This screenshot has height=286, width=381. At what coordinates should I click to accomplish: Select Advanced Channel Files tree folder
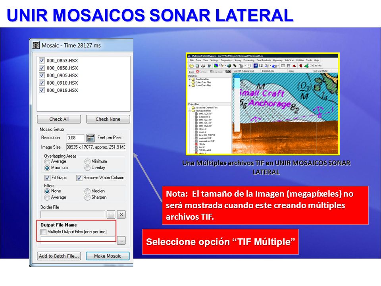[206, 108]
